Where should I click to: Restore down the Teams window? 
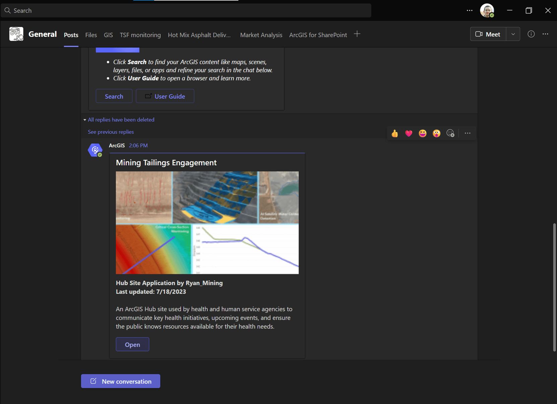point(529,10)
